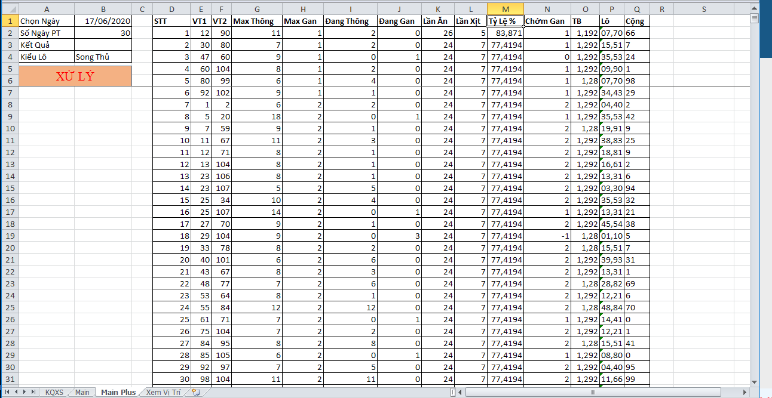
Task: Select the Main sheet tab
Action: 82,392
